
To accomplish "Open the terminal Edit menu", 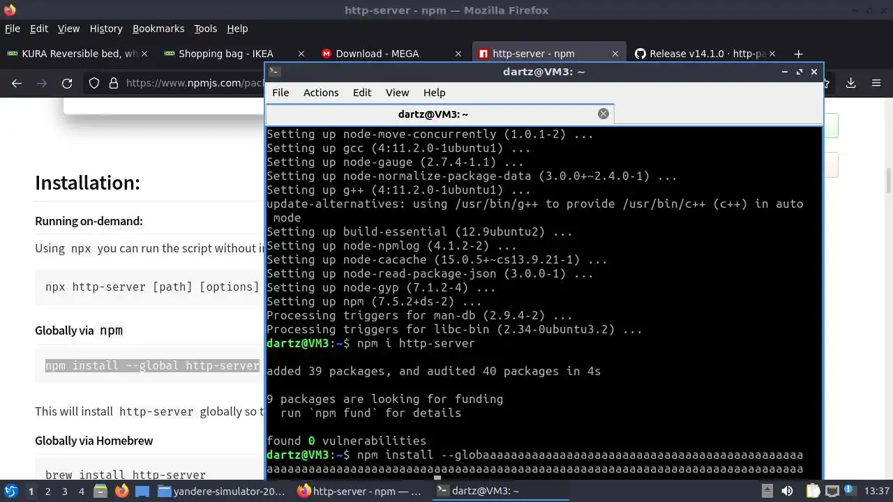I will point(362,93).
